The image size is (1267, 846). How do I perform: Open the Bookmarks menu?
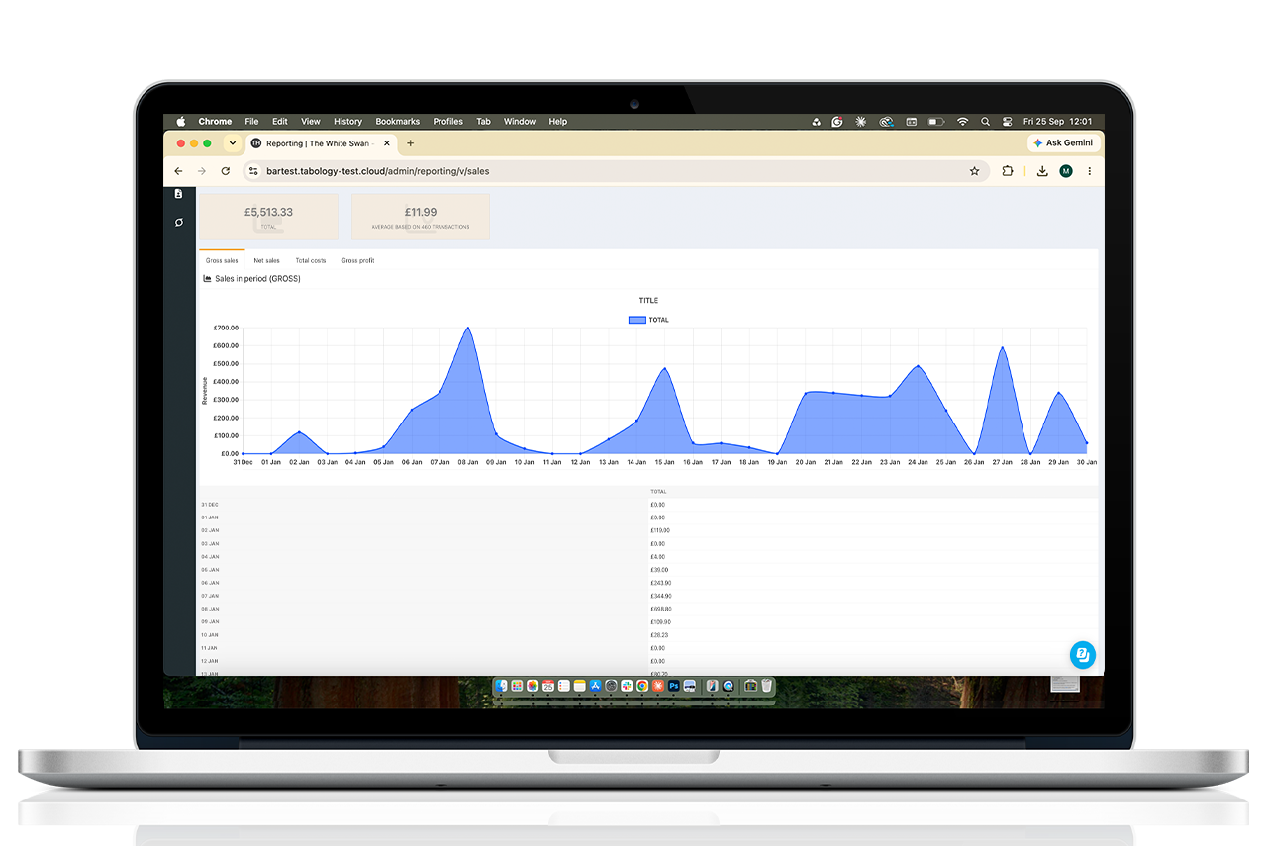pyautogui.click(x=397, y=122)
